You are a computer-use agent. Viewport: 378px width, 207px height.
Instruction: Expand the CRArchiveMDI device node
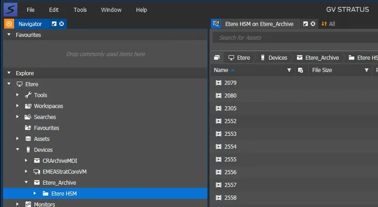[x=26, y=160]
